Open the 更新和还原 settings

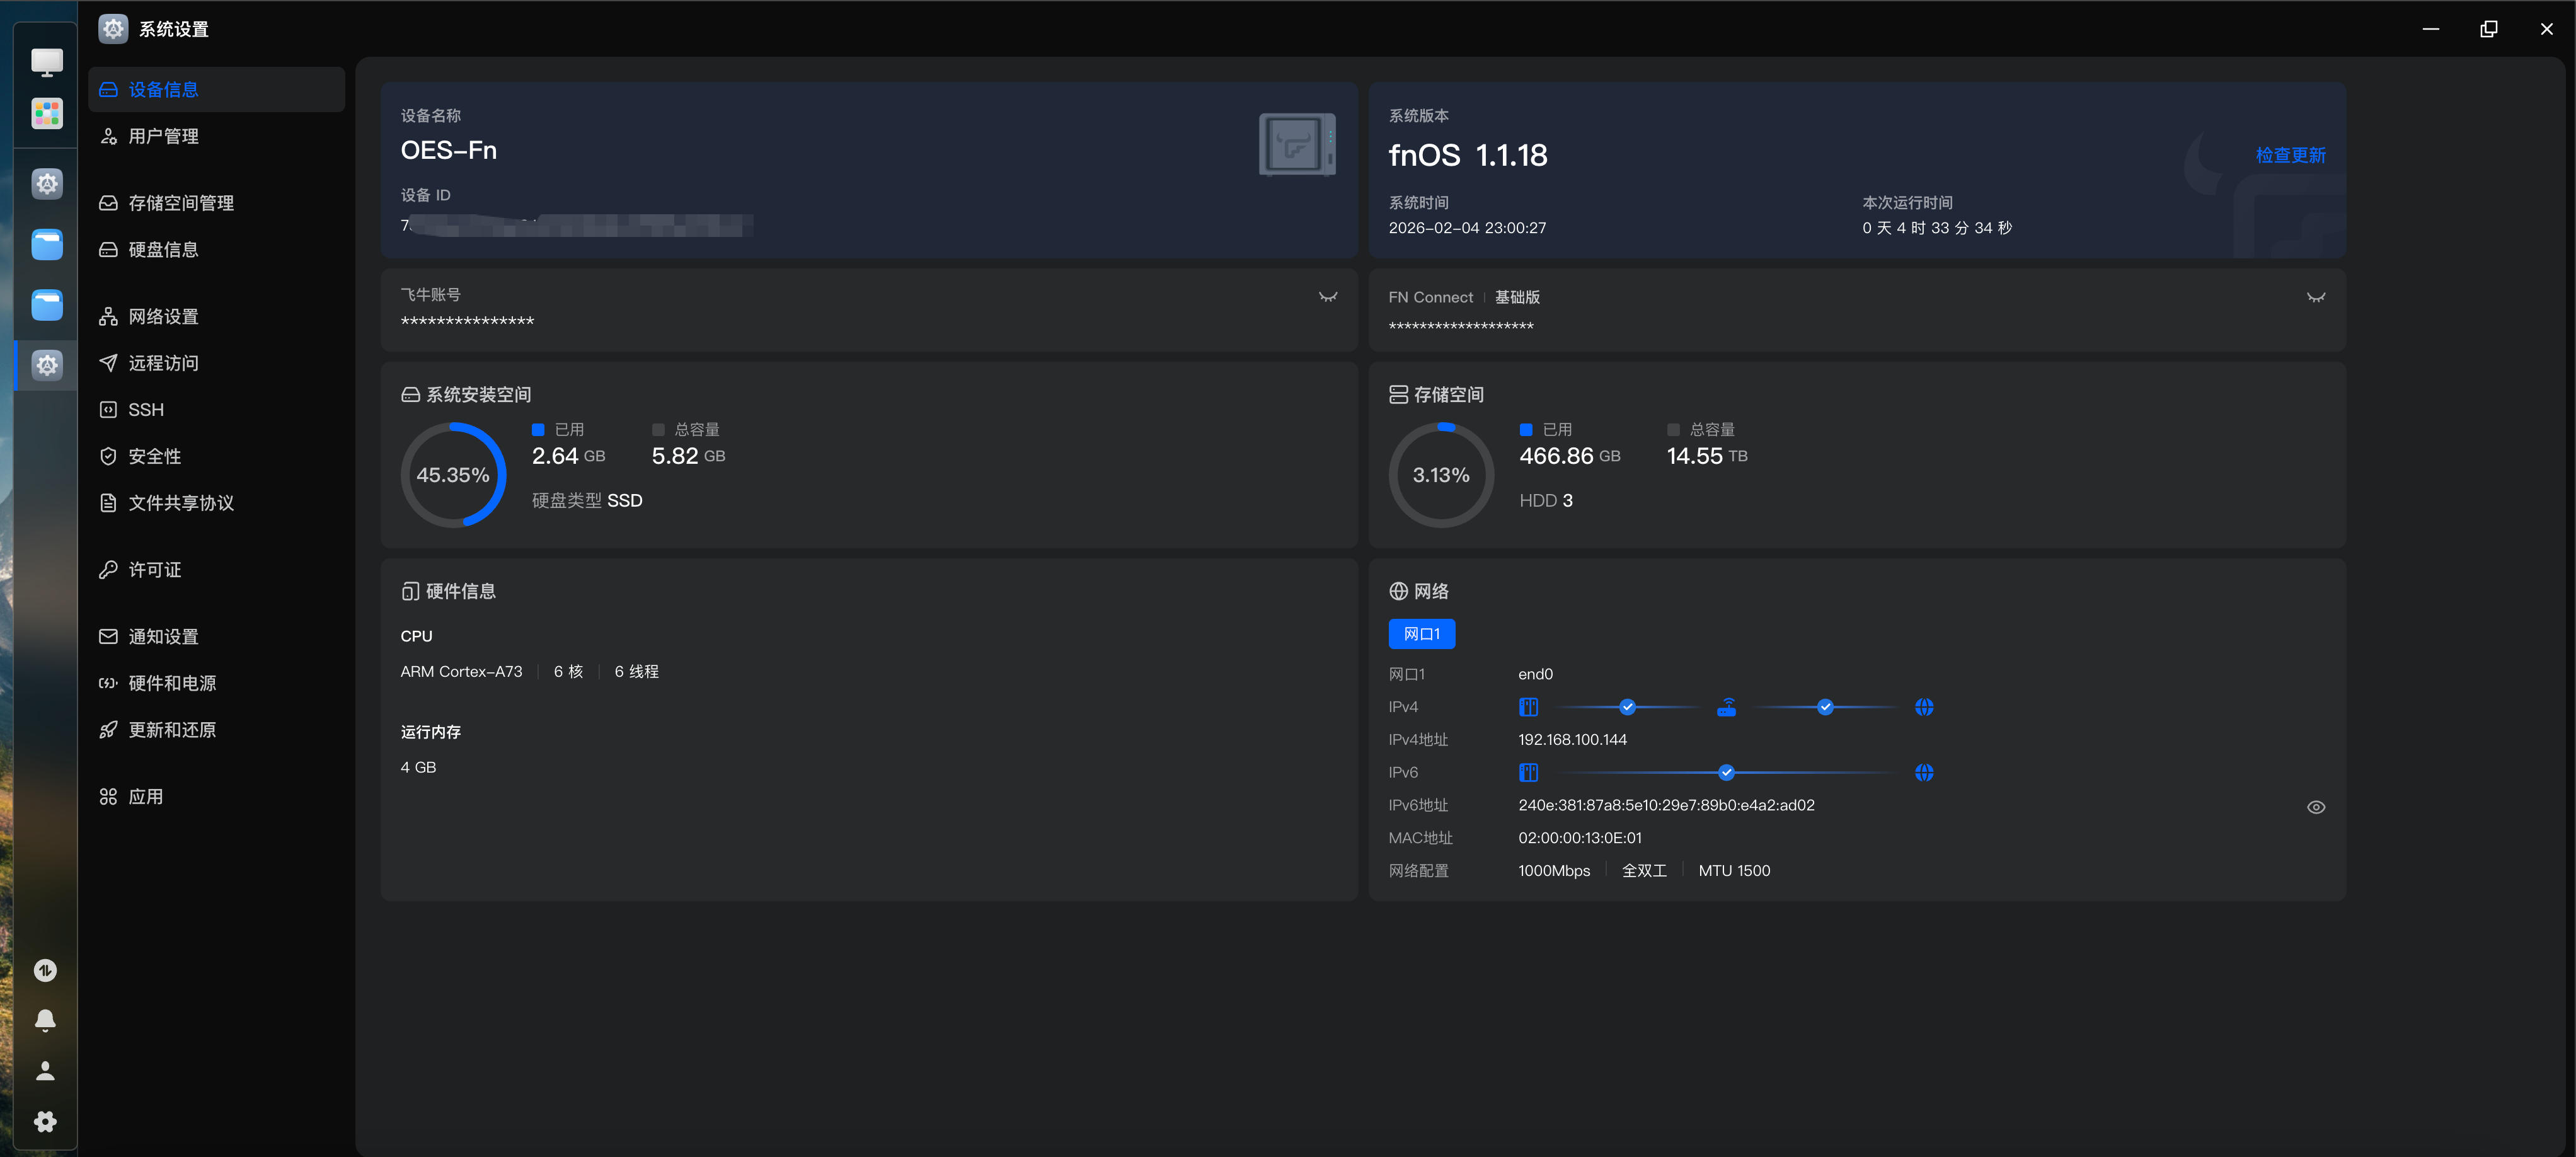tap(172, 730)
